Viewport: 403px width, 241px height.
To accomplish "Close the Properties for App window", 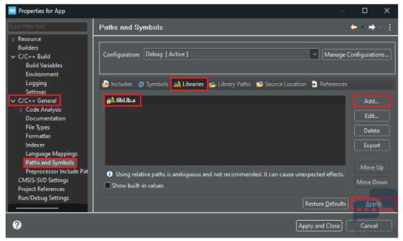I will click(387, 11).
